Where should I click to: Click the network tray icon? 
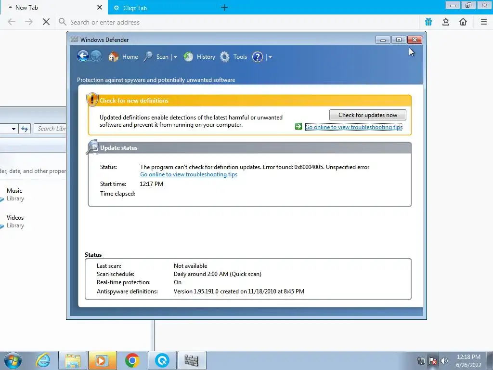click(421, 361)
